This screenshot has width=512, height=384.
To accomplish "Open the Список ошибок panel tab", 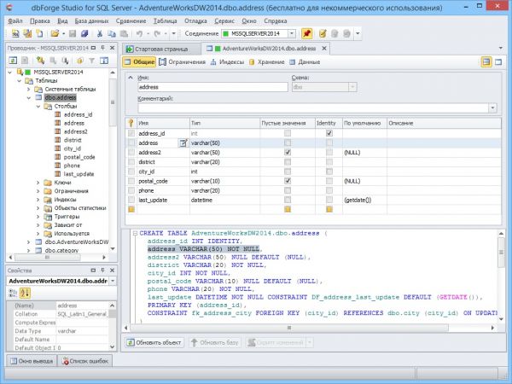I will click(x=88, y=362).
